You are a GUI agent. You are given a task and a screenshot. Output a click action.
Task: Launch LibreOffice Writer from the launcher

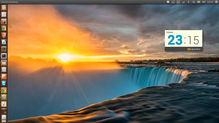(x=4, y=42)
